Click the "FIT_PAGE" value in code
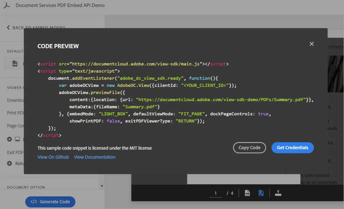Viewport: 344px width, 209px height. (192, 114)
